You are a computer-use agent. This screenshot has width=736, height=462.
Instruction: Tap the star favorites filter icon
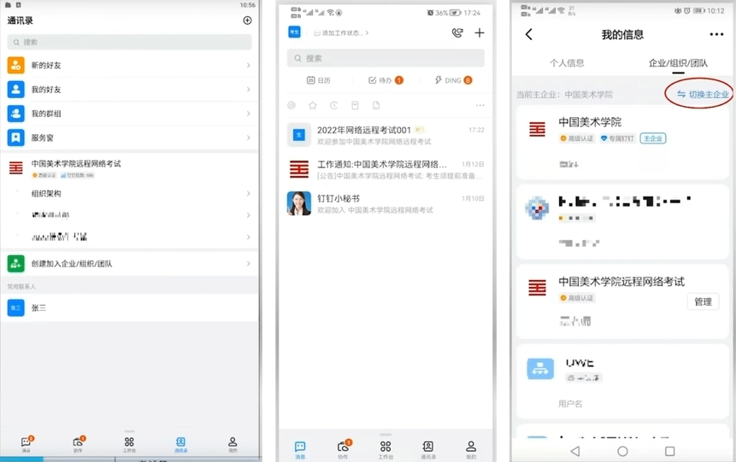tap(313, 106)
